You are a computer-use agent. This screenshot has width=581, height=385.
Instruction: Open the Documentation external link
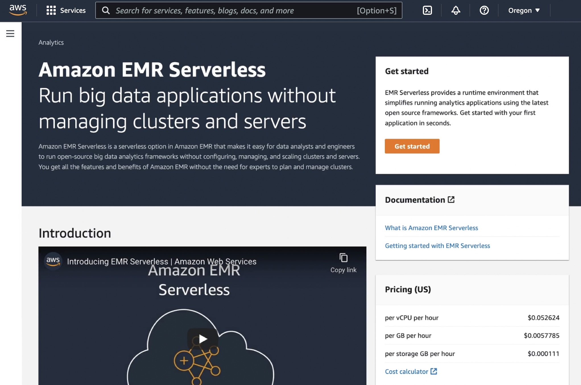(x=420, y=200)
